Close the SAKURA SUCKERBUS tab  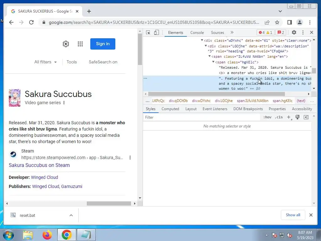[77, 11]
